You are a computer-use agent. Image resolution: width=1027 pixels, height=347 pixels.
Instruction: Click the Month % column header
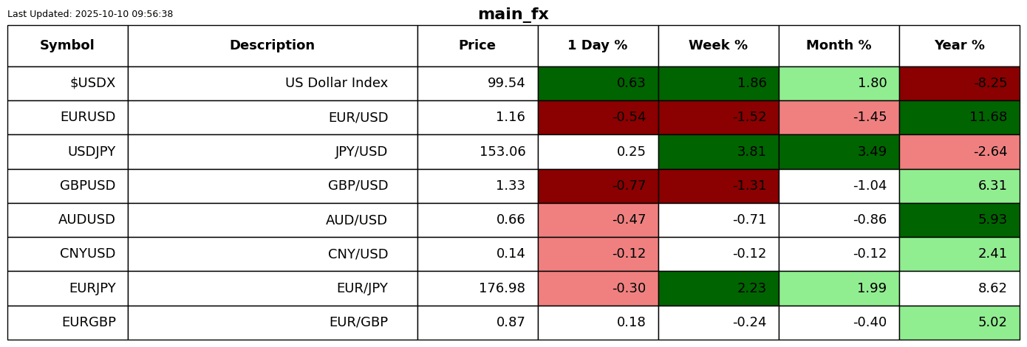tap(839, 46)
